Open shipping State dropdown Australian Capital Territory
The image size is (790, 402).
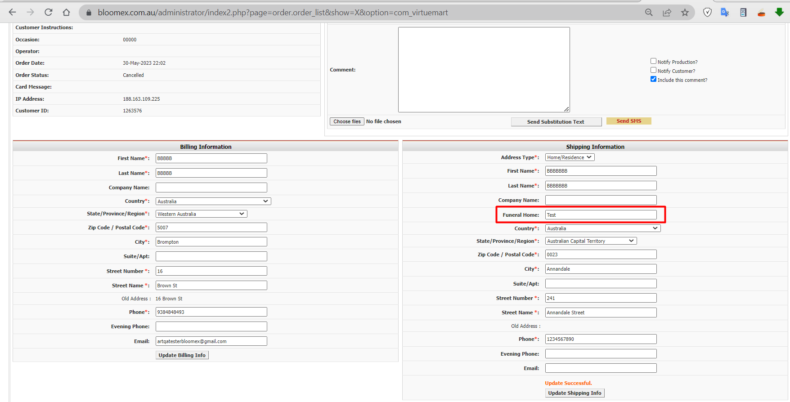(x=591, y=241)
